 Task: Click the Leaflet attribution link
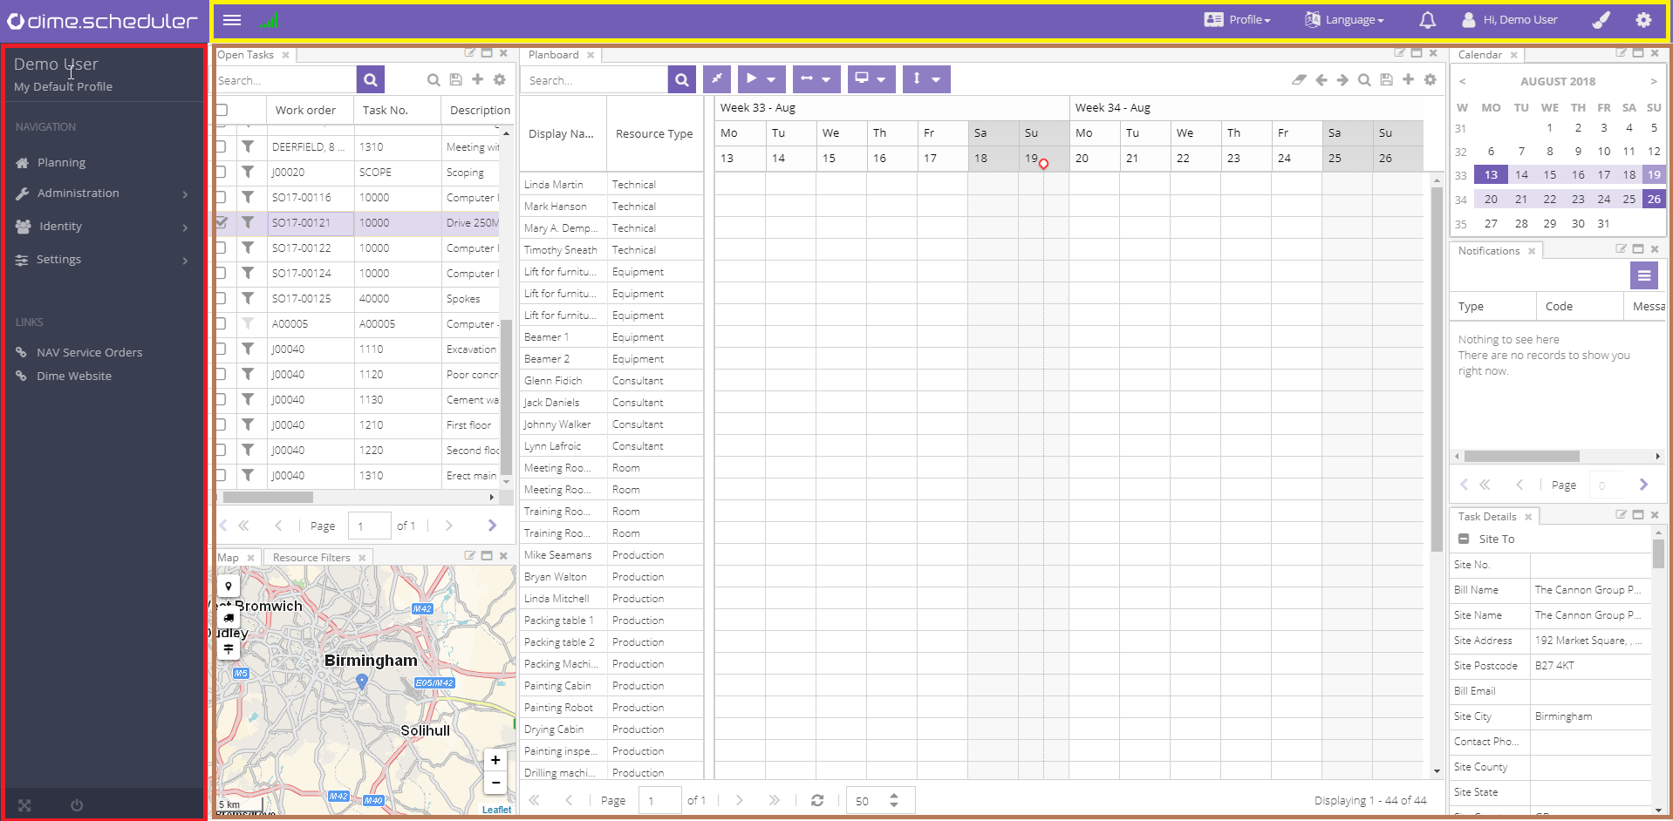(496, 810)
